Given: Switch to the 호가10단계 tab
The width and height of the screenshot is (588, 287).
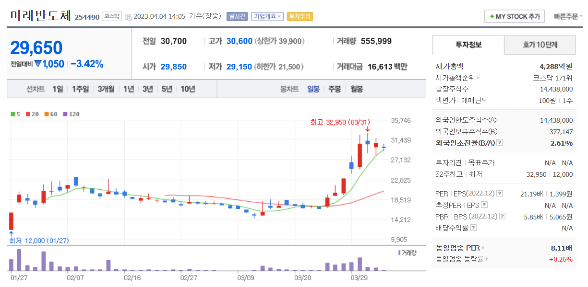Looking at the screenshot, I should (540, 45).
